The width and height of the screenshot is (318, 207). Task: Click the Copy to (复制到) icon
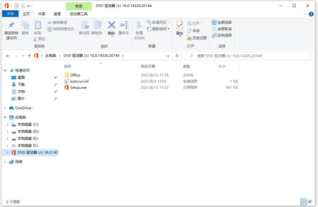[97, 25]
